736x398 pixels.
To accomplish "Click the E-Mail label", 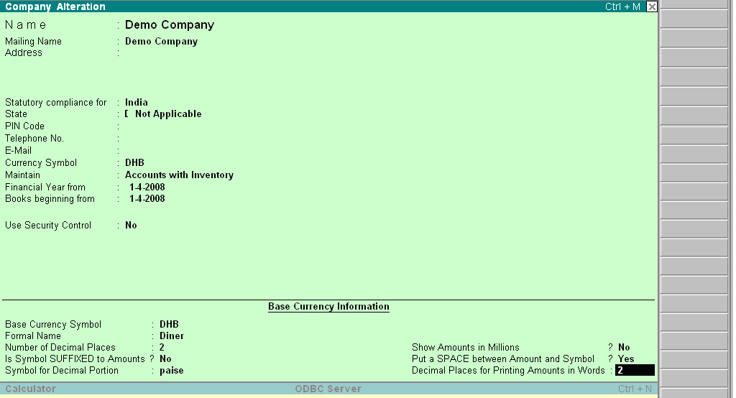I will point(18,151).
